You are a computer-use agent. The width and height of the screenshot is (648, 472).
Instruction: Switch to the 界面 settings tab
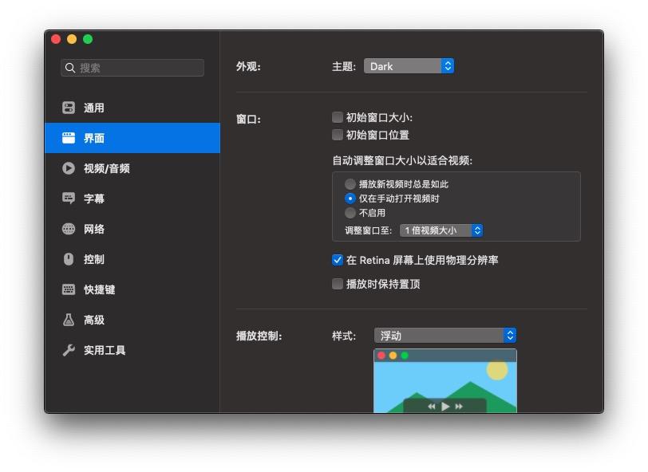[86, 138]
